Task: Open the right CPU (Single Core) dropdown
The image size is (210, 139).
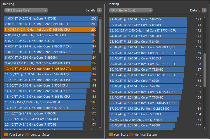Action: (131, 10)
